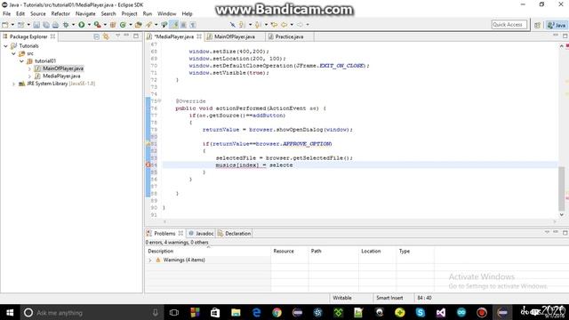Click the New Java Package icon
The image size is (569, 320).
pyautogui.click(x=113, y=25)
